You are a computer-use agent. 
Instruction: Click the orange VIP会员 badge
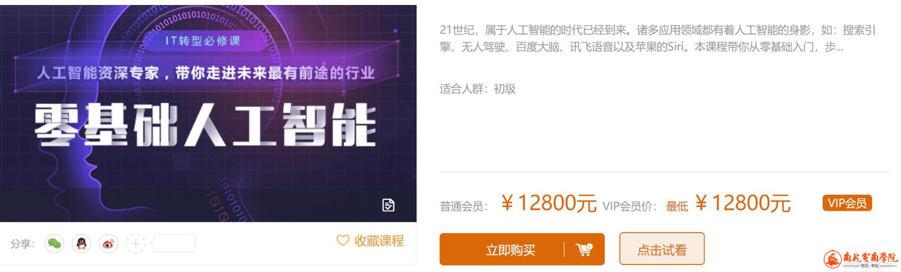point(847,203)
